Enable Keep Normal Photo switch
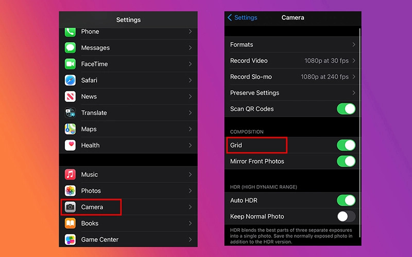Viewport: 412px width, 257px height. pos(346,216)
